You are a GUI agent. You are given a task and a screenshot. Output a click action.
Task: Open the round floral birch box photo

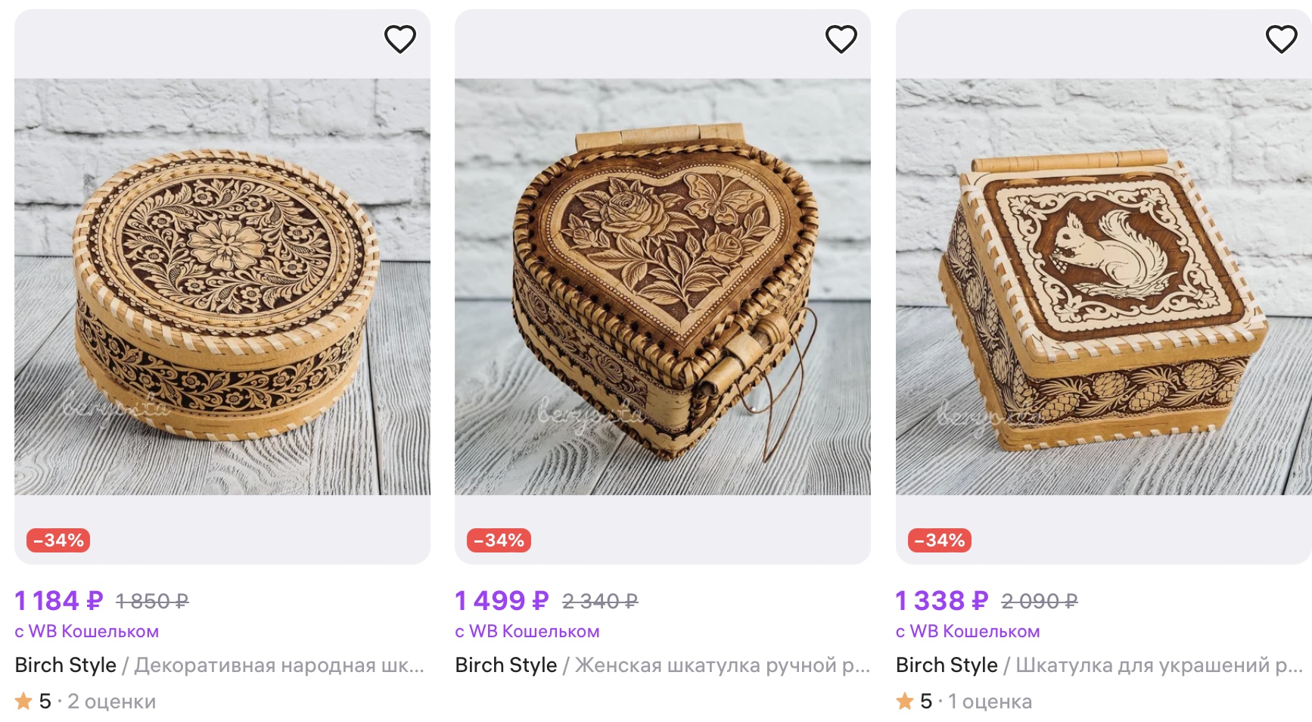(x=222, y=288)
